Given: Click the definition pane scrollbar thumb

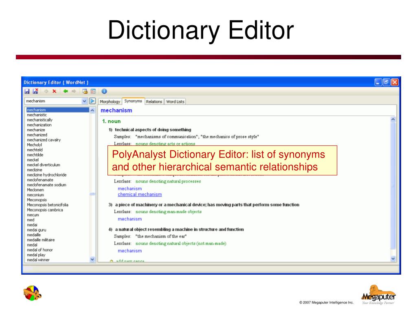Looking at the screenshot, I should (393, 186).
